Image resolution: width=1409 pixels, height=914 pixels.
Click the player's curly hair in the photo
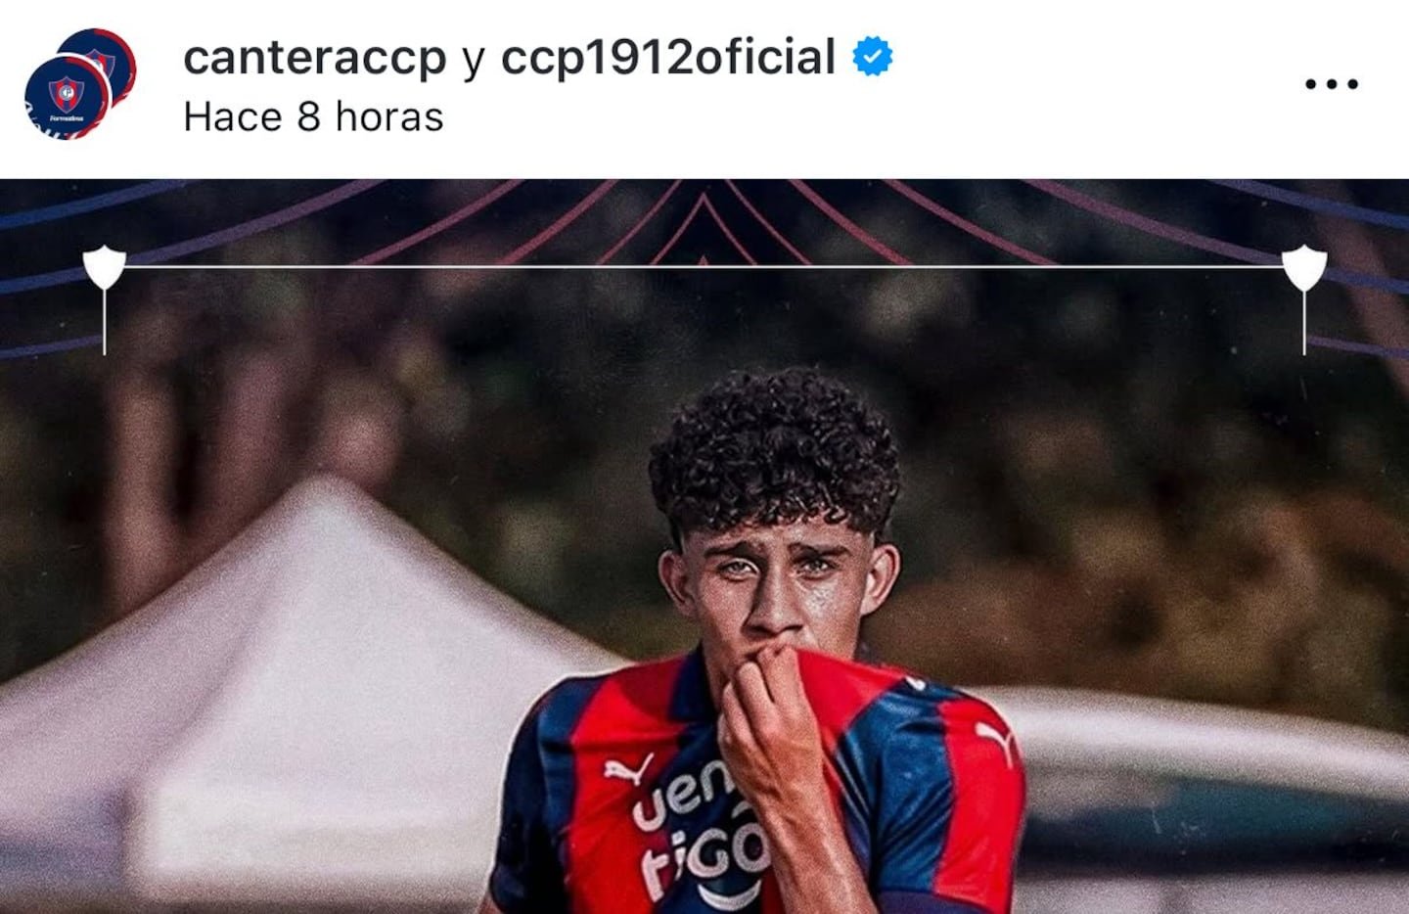(775, 450)
